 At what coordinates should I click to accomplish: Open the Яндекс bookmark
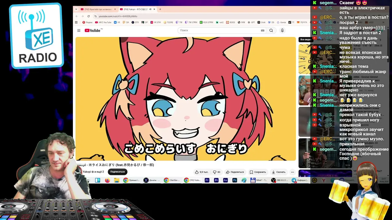tap(87, 22)
